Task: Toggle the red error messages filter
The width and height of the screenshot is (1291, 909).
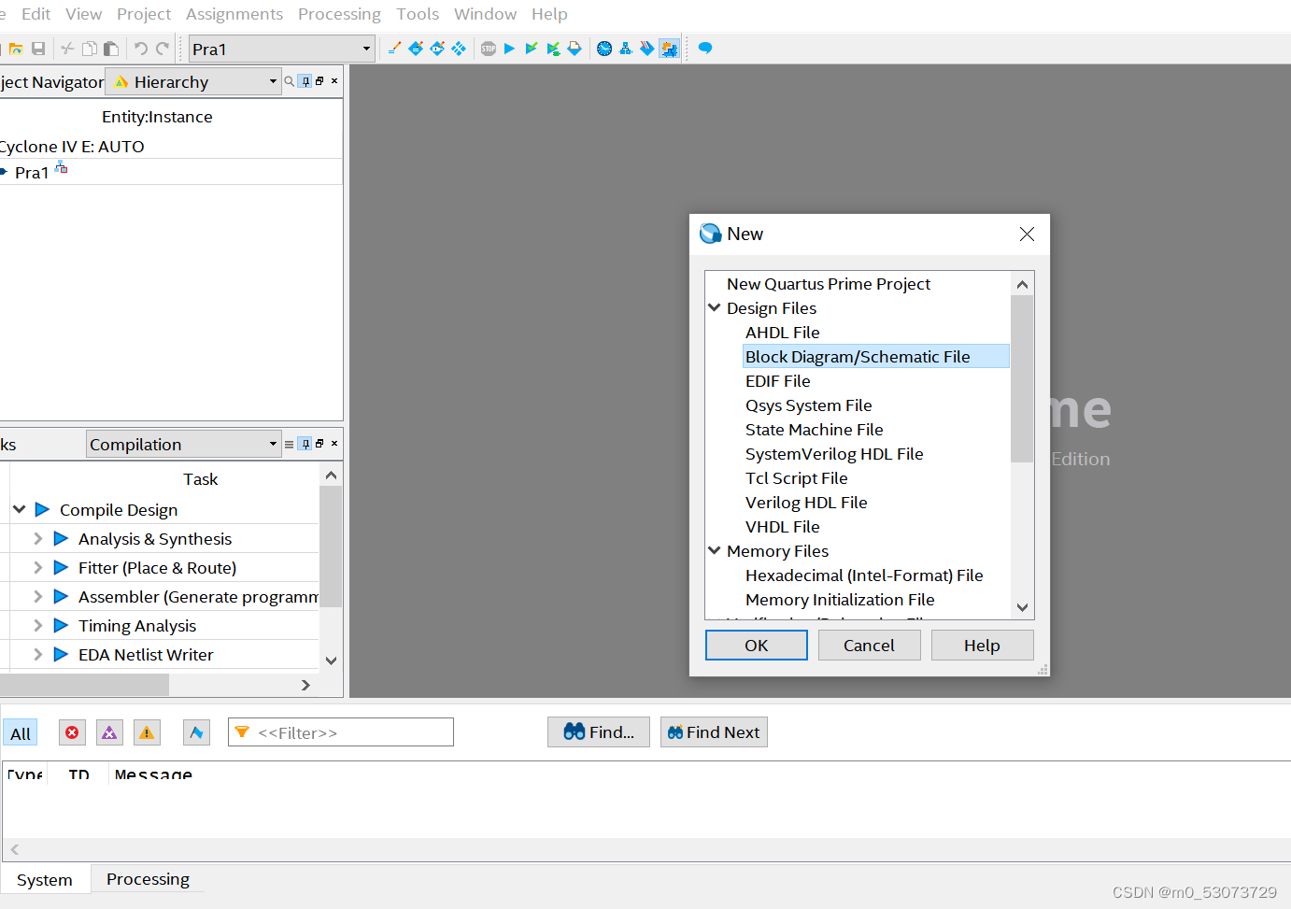Action: tap(72, 732)
